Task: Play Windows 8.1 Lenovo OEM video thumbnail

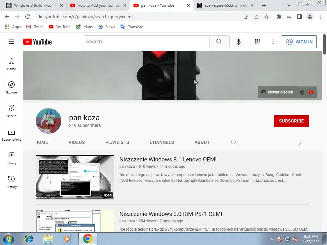Action: [x=75, y=177]
